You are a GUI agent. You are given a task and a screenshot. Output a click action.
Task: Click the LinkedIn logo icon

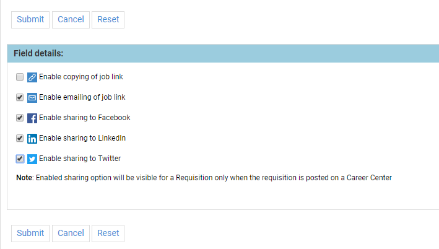(32, 138)
